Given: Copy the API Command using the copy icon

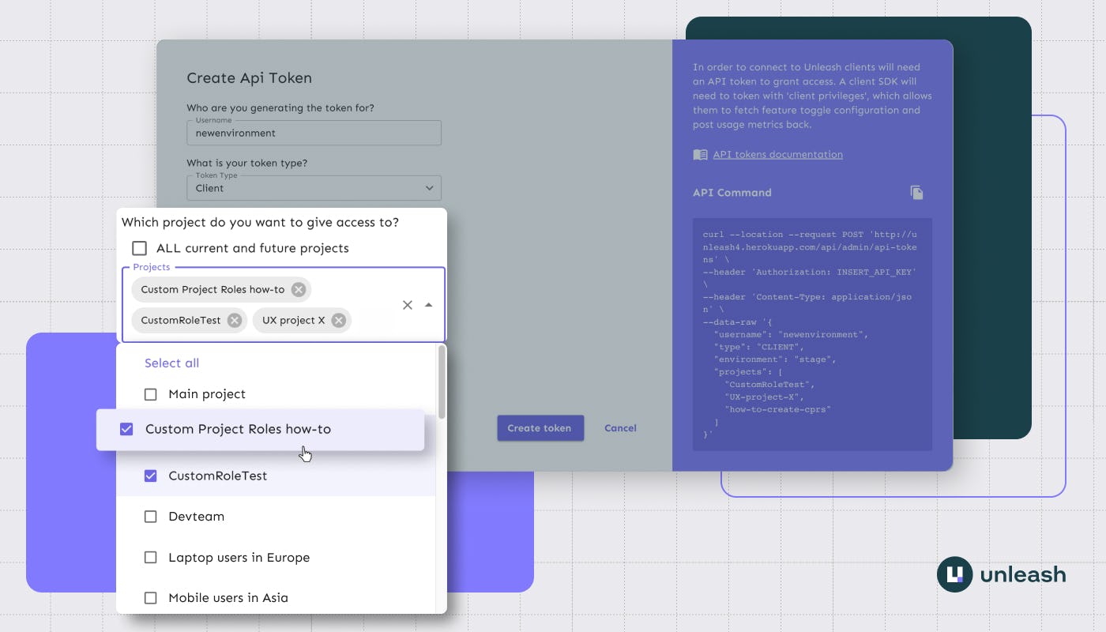Looking at the screenshot, I should tap(916, 192).
